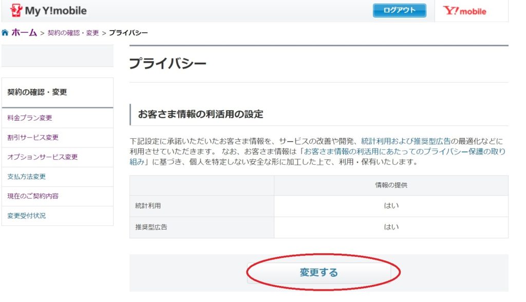Image resolution: width=526 pixels, height=302 pixels.
Task: Click the My Y!mobile logo icon
Action: [x=16, y=10]
